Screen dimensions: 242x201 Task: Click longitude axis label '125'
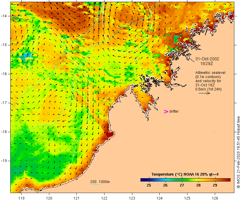coord(187,198)
